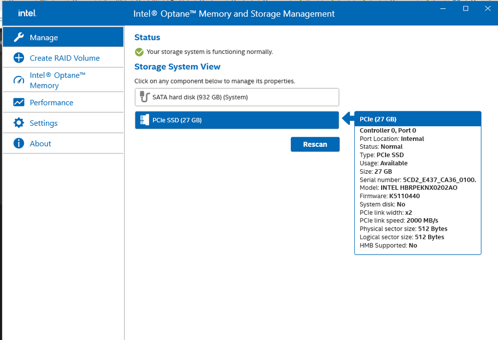The width and height of the screenshot is (498, 340).
Task: Open the Manage section
Action: coord(63,37)
